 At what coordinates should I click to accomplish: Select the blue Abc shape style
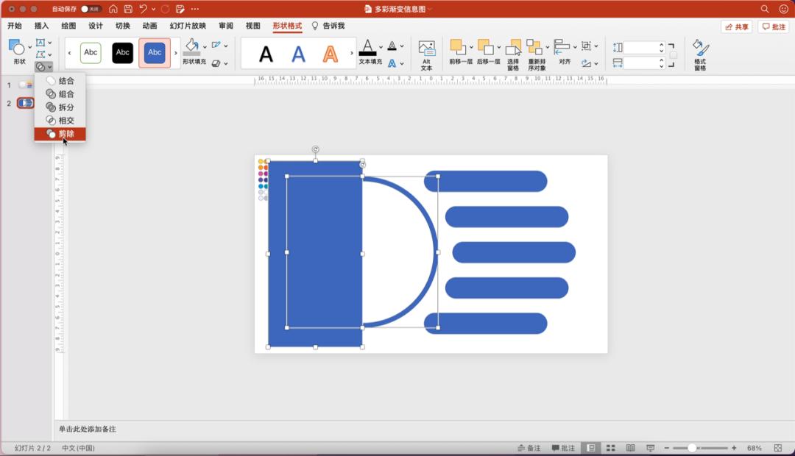pos(154,52)
